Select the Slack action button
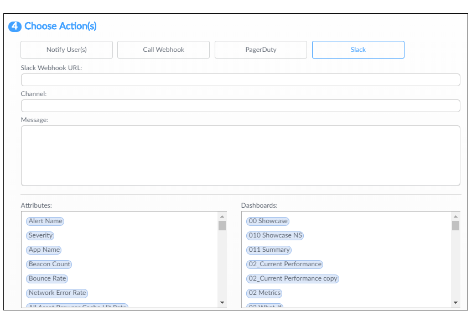Screen dimensions: 472x322 point(358,50)
